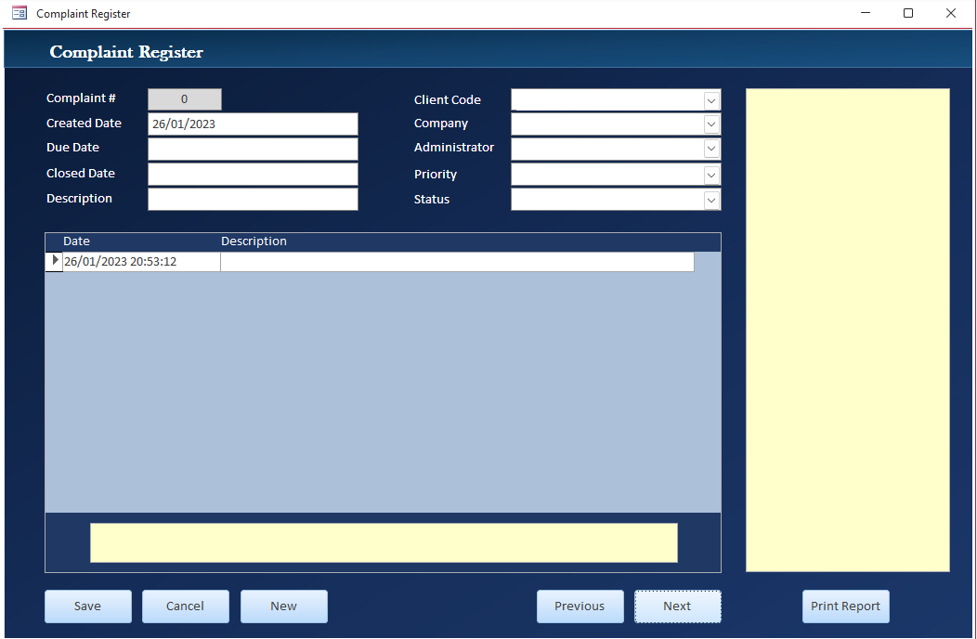Screen dimensions: 977x639
Task: Click the Description text field in header section
Action: (253, 200)
